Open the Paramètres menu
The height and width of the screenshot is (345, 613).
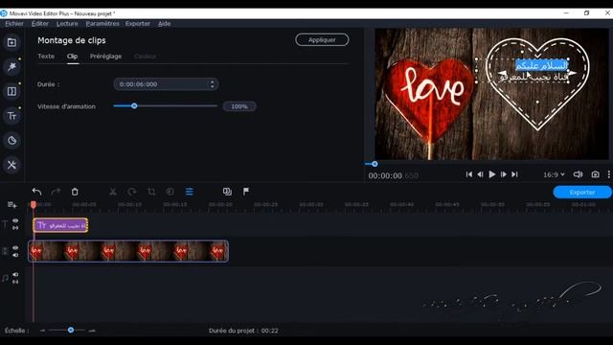pyautogui.click(x=102, y=23)
